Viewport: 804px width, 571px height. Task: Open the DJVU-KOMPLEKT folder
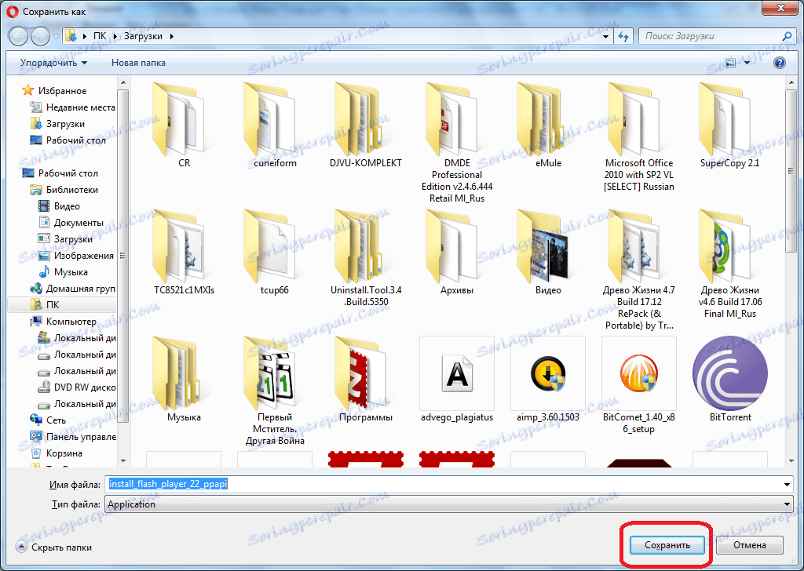click(x=366, y=125)
